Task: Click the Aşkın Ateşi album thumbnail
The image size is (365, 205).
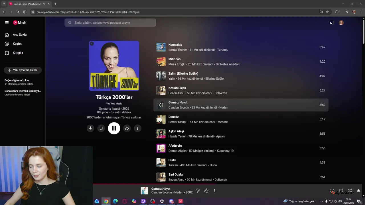Action: [161, 134]
